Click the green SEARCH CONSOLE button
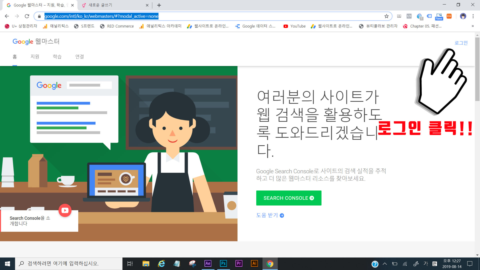480x270 pixels. (289, 198)
